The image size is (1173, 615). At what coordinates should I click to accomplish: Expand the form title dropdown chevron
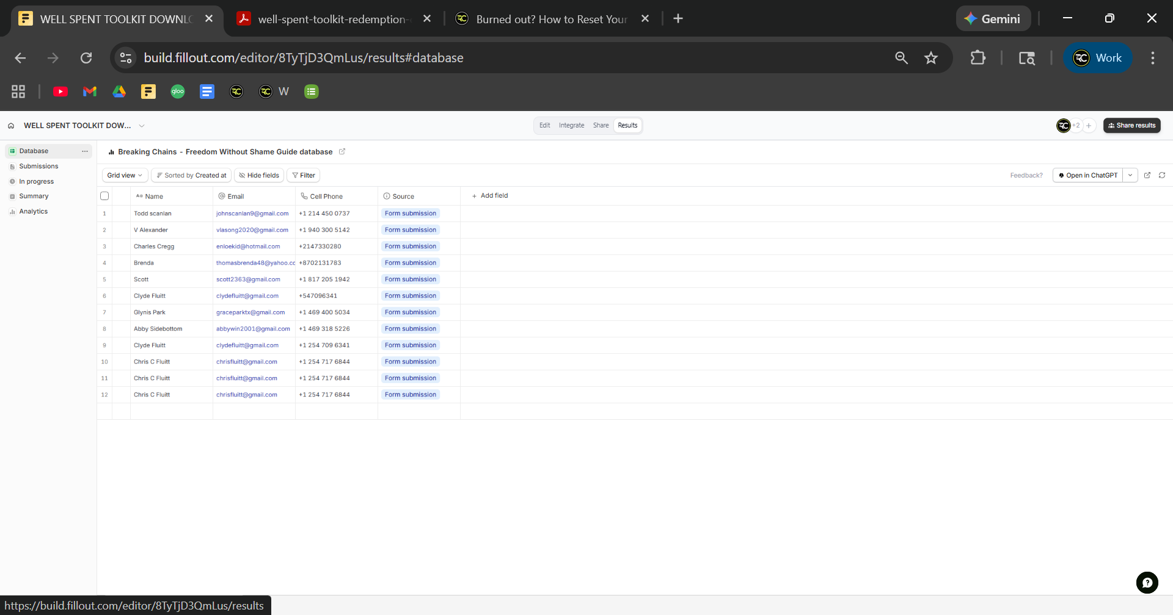tap(142, 126)
